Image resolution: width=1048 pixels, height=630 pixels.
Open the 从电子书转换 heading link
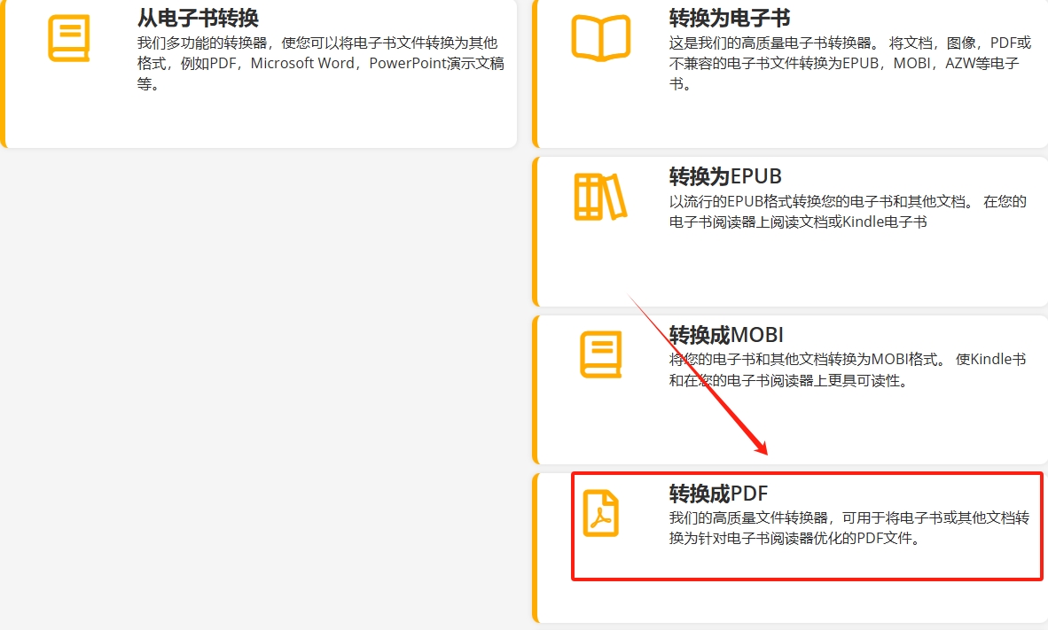tap(198, 18)
